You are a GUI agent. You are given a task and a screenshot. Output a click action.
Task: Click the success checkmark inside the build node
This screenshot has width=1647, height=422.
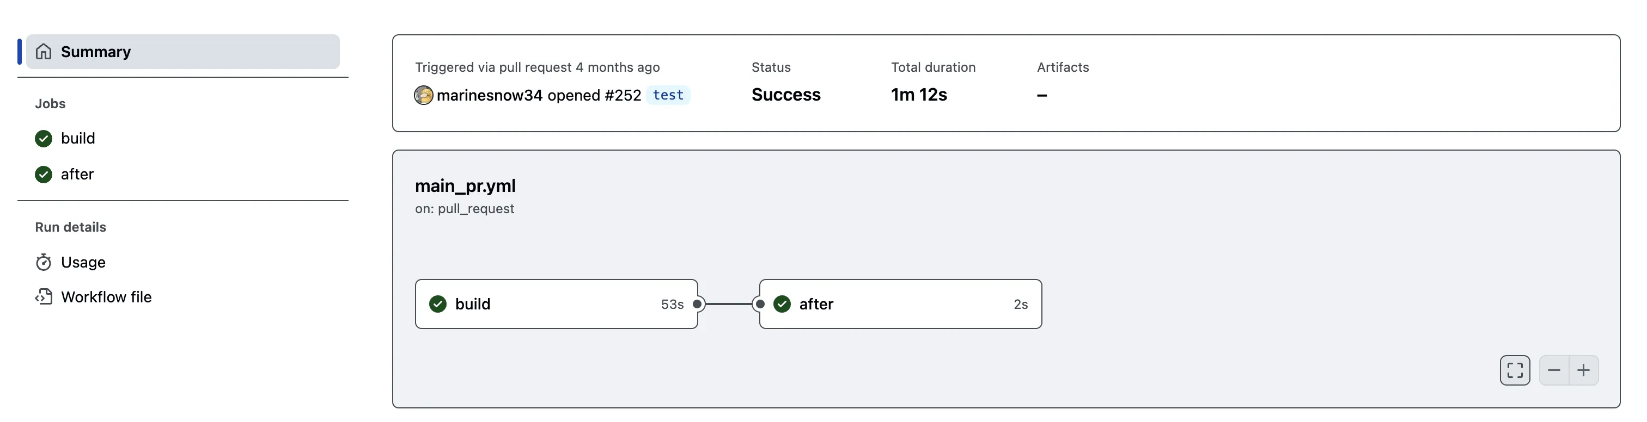pos(437,304)
